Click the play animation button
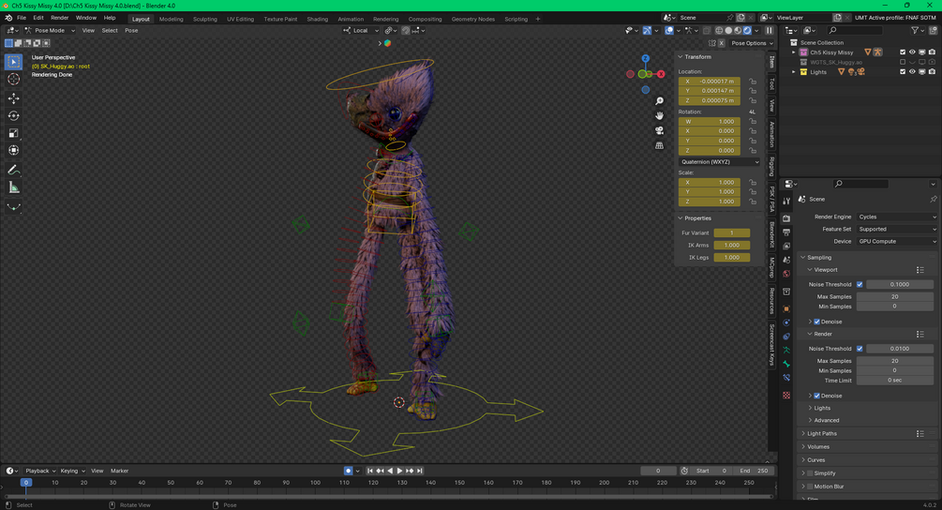This screenshot has width=942, height=510. [399, 471]
